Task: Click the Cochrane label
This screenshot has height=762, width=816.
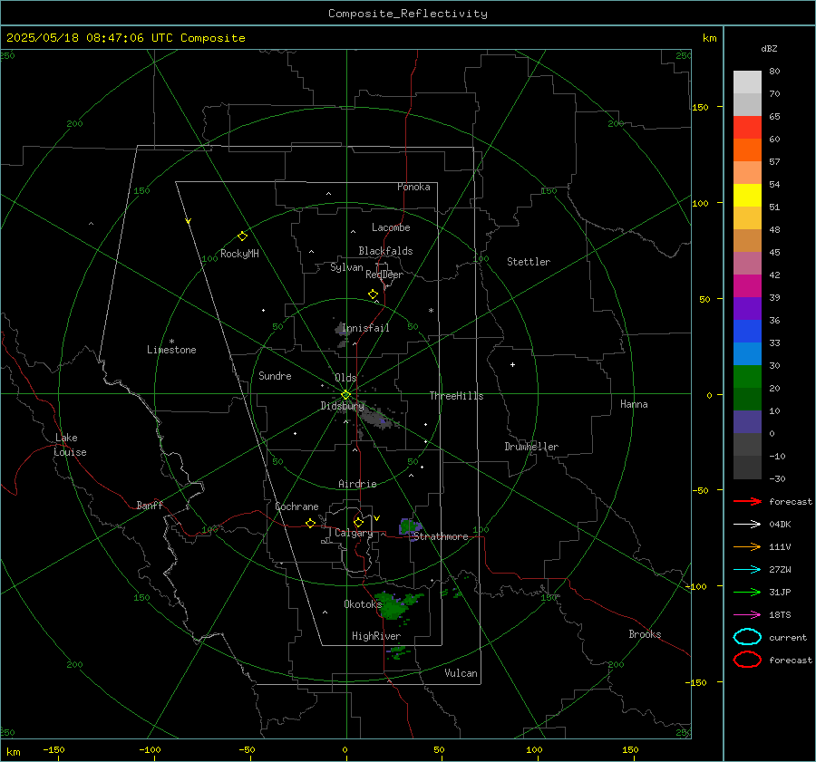Action: click(296, 506)
